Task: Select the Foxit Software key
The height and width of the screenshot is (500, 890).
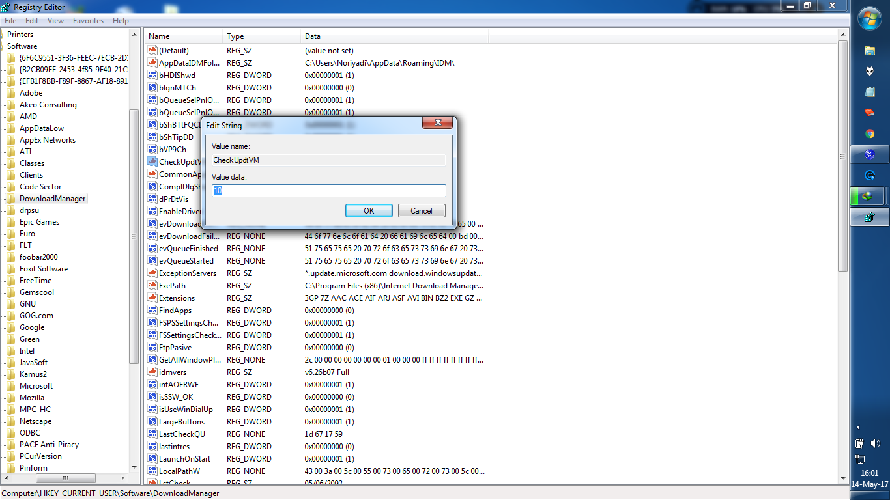Action: pyautogui.click(x=44, y=269)
